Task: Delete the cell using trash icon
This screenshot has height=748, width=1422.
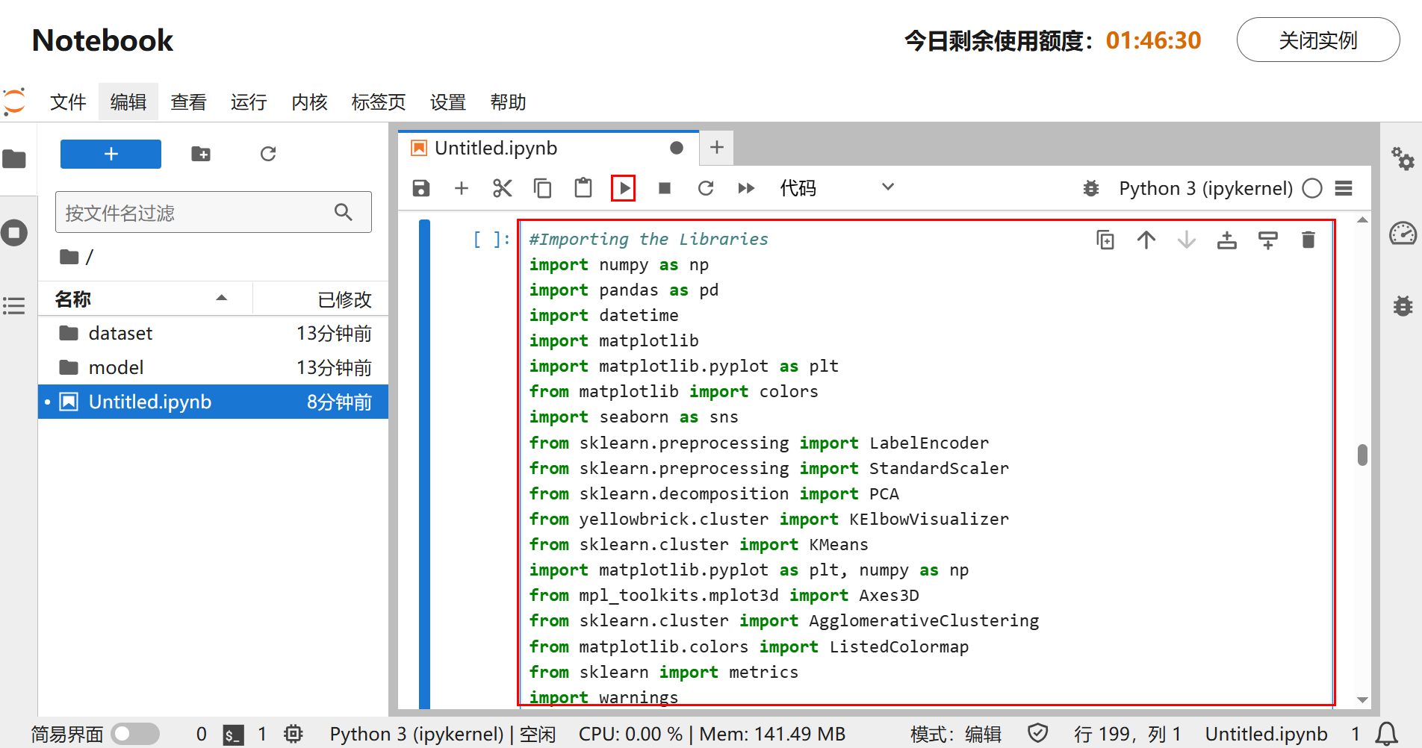Action: pyautogui.click(x=1308, y=240)
